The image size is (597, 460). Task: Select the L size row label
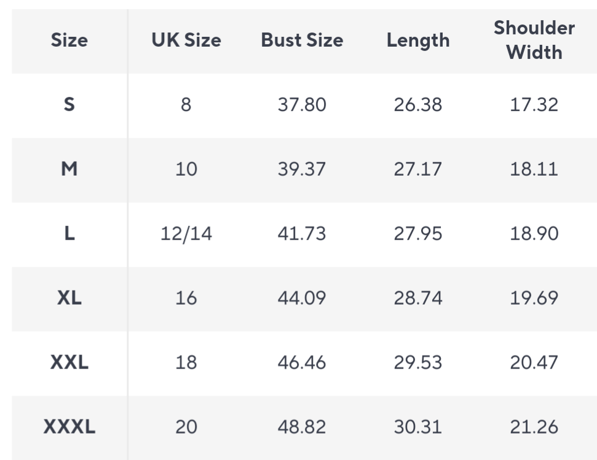(69, 233)
